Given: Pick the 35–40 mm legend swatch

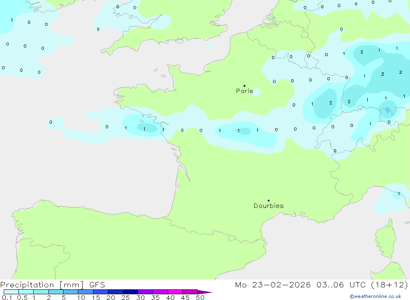Looking at the screenshot, I should 160,292.
